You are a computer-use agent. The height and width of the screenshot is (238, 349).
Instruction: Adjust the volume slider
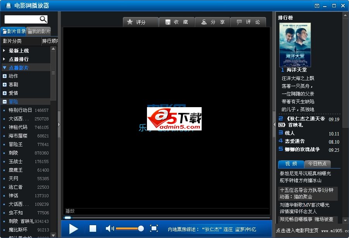(x=130, y=229)
